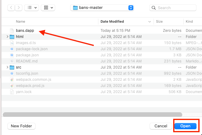Open the bans-master folder location popup
Image resolution: width=202 pixels, height=135 pixels.
click(x=102, y=8)
